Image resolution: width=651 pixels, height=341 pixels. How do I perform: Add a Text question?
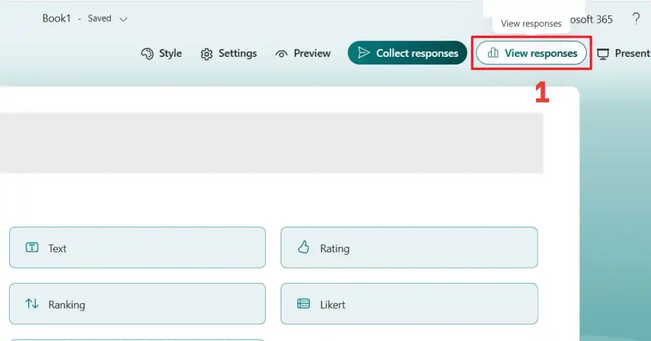[137, 247]
